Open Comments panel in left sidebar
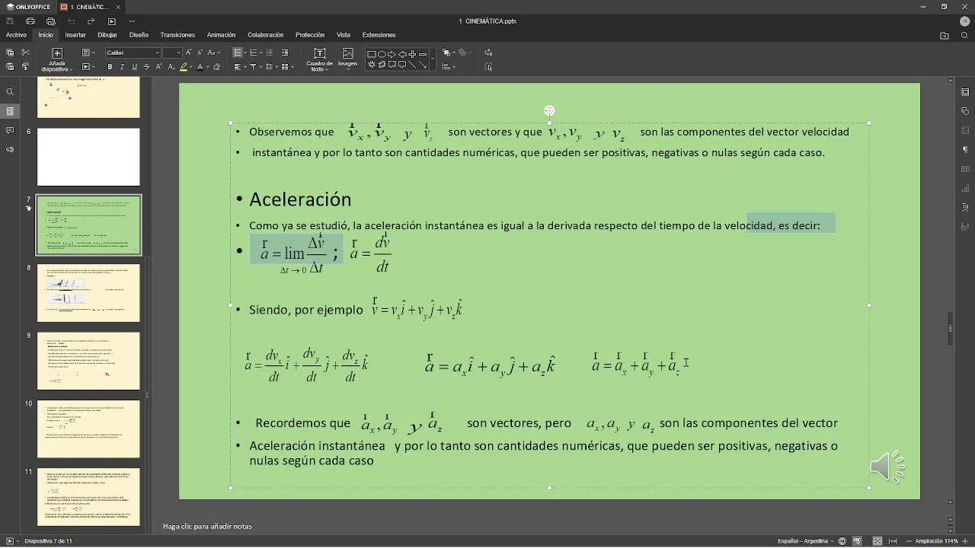Image resolution: width=975 pixels, height=548 pixels. 10,130
